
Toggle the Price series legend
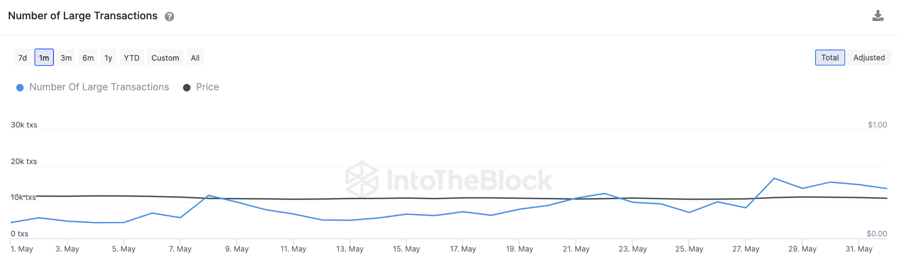pos(207,87)
